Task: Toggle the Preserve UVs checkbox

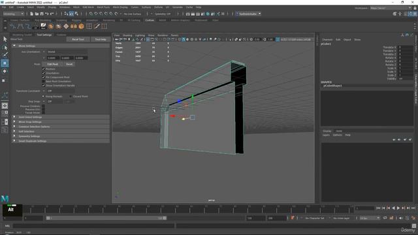Action: click(44, 109)
